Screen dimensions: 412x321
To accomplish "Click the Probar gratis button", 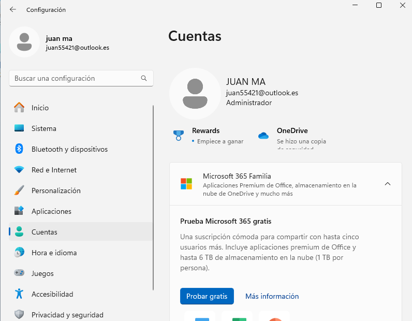I will [207, 296].
